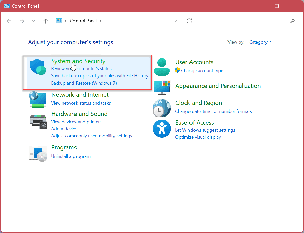Open Backup and Restore (Windows 7) link
This screenshot has width=304, height=233.
coord(84,83)
